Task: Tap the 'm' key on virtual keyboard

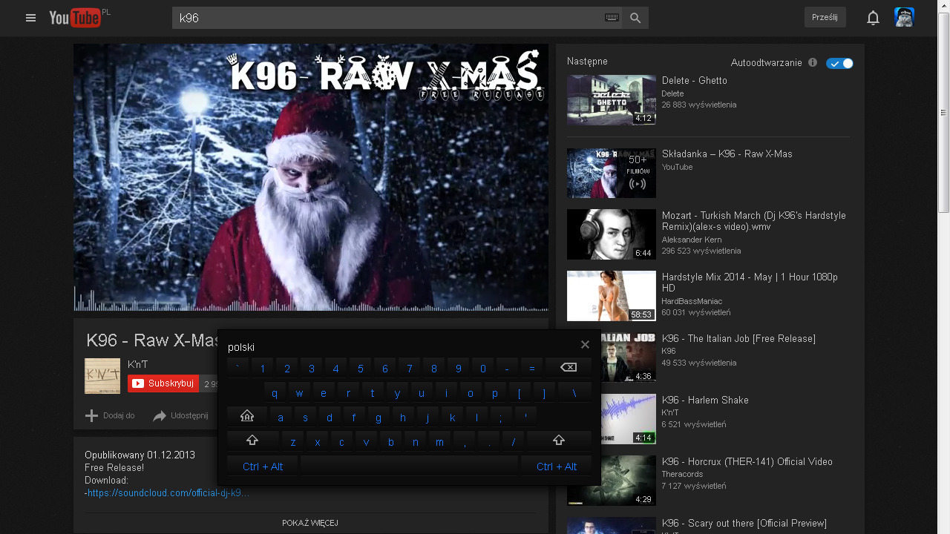Action: tap(439, 441)
